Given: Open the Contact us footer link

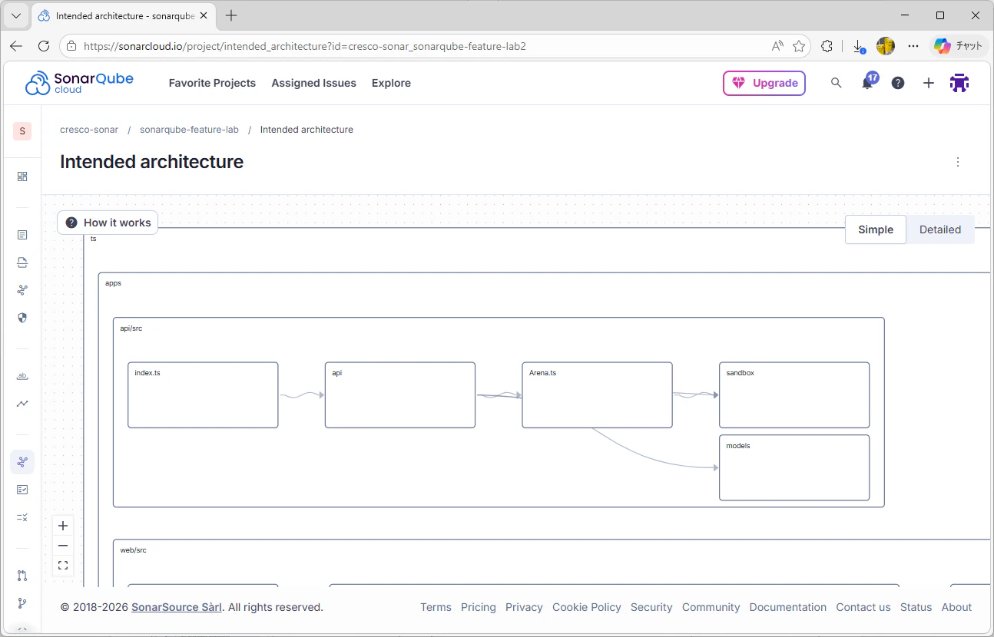Looking at the screenshot, I should (863, 607).
